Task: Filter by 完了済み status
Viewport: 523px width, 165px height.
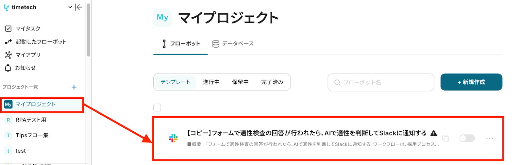Action: tap(272, 82)
